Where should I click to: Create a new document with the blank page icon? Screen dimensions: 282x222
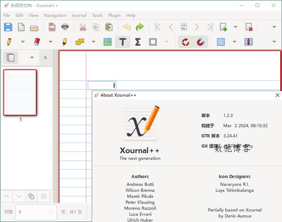(21, 27)
